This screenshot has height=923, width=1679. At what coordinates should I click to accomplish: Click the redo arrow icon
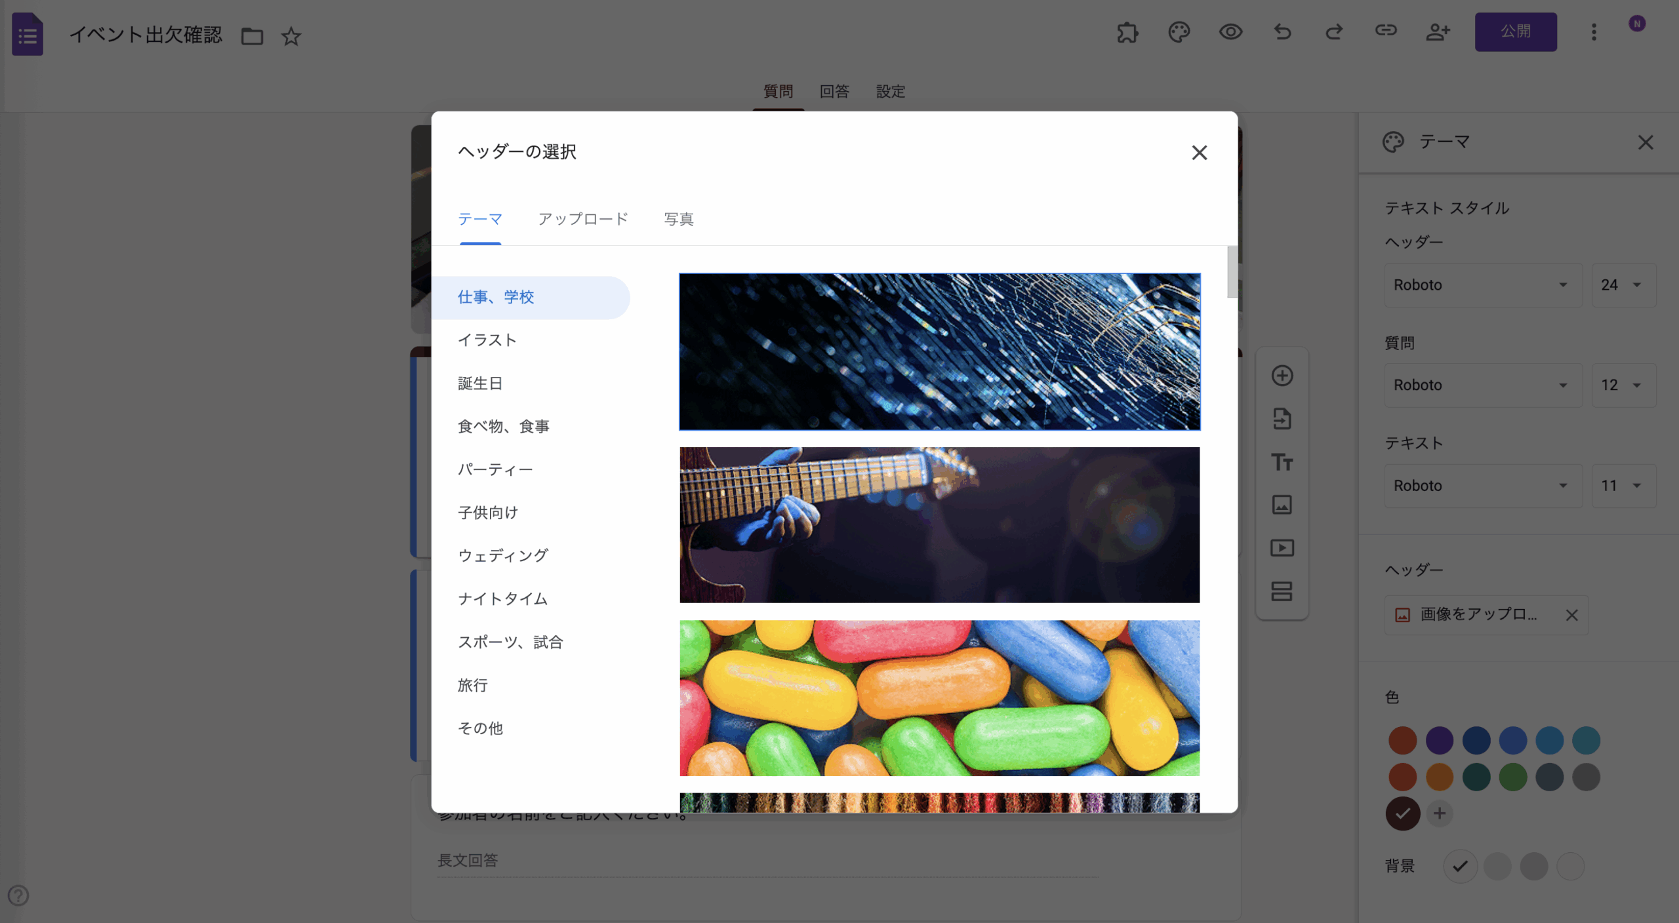click(x=1334, y=32)
